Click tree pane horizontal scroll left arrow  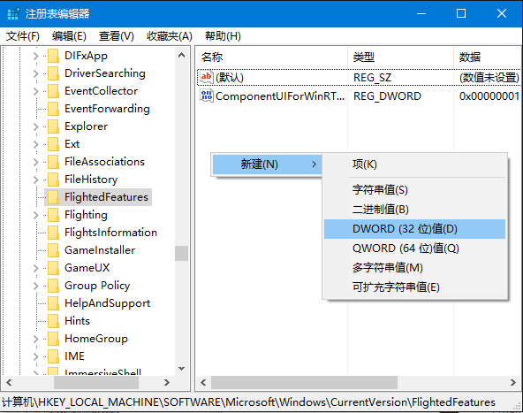[x=9, y=382]
